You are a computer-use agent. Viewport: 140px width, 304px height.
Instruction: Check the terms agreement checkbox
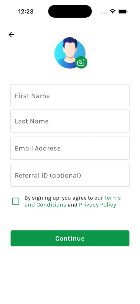(x=16, y=201)
